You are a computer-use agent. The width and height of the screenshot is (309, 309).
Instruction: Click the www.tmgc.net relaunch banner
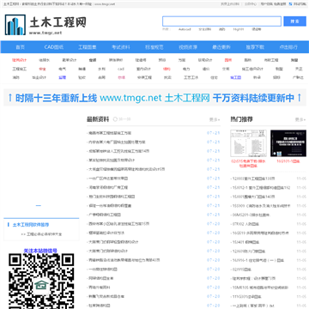pyautogui.click(x=154, y=98)
